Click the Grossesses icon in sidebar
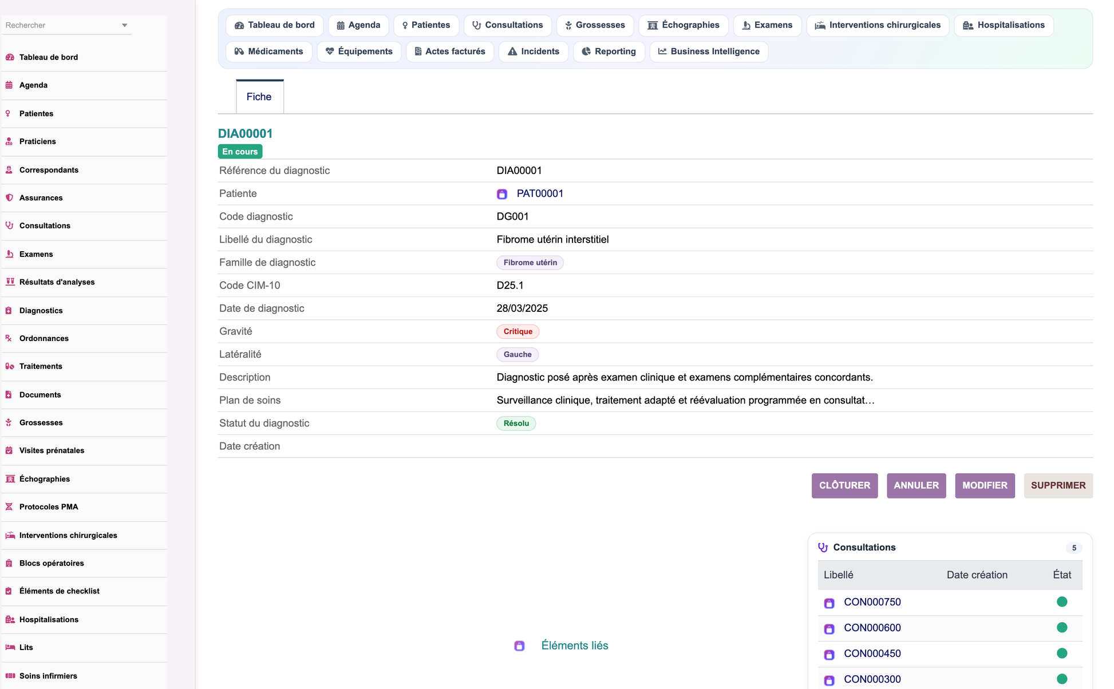This screenshot has width=1114, height=689. click(9, 422)
